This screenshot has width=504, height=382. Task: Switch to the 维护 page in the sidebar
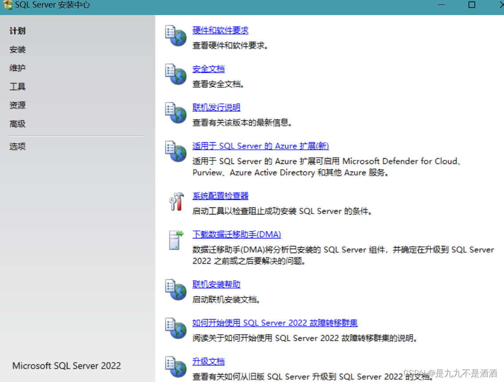pos(17,68)
